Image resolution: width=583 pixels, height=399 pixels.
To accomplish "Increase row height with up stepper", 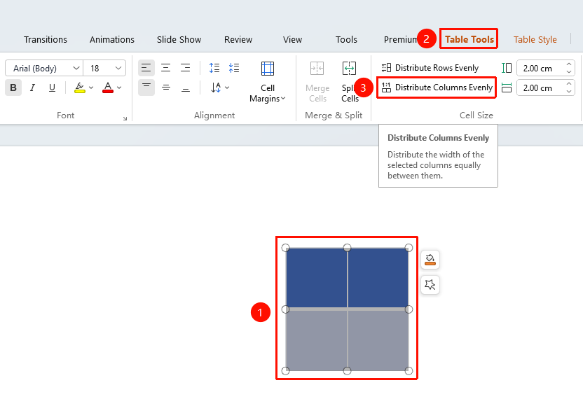I will (569, 64).
